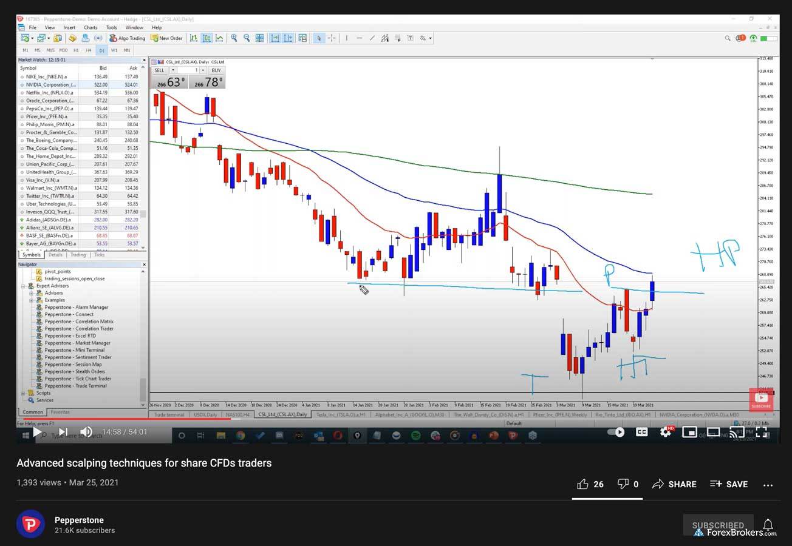Enter fullscreen mode on the video
Image resolution: width=792 pixels, height=546 pixels.
761,432
